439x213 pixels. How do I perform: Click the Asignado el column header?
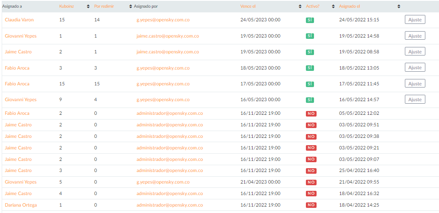pyautogui.click(x=349, y=6)
